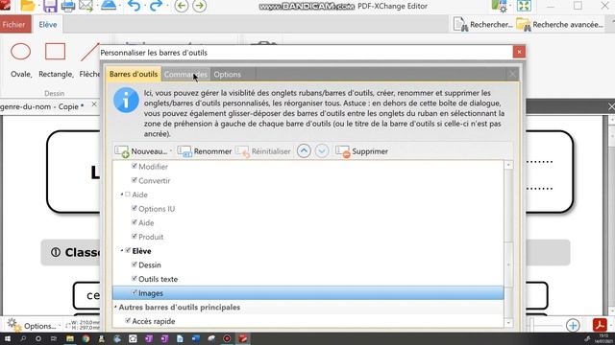This screenshot has height=345, width=615.
Task: Redo the last action
Action: pos(156,6)
